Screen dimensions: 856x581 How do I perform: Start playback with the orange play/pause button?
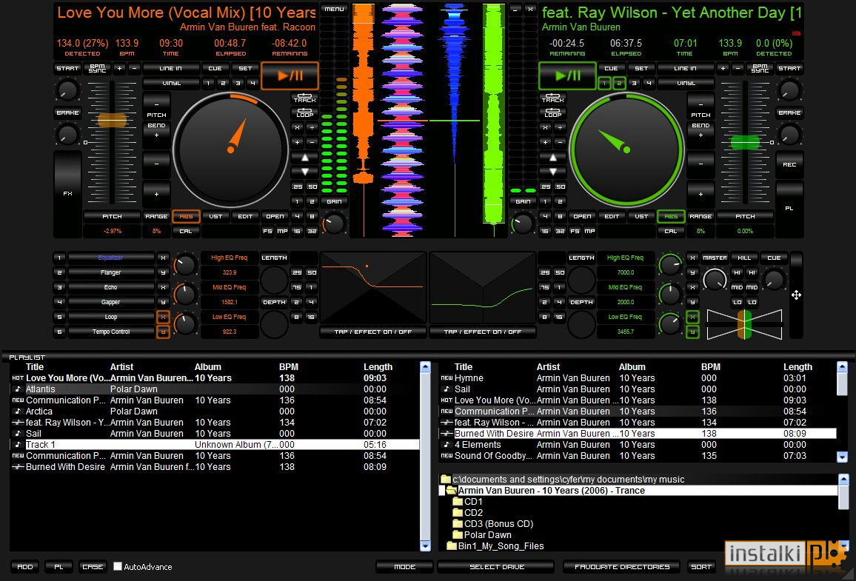tap(290, 75)
